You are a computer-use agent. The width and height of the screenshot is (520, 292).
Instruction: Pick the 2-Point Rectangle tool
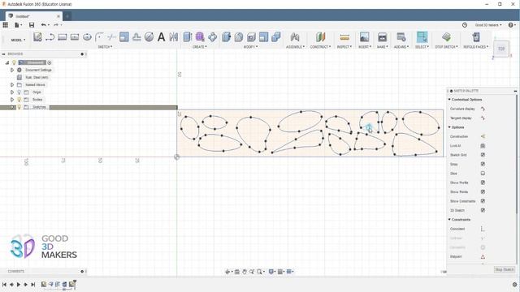(63, 36)
